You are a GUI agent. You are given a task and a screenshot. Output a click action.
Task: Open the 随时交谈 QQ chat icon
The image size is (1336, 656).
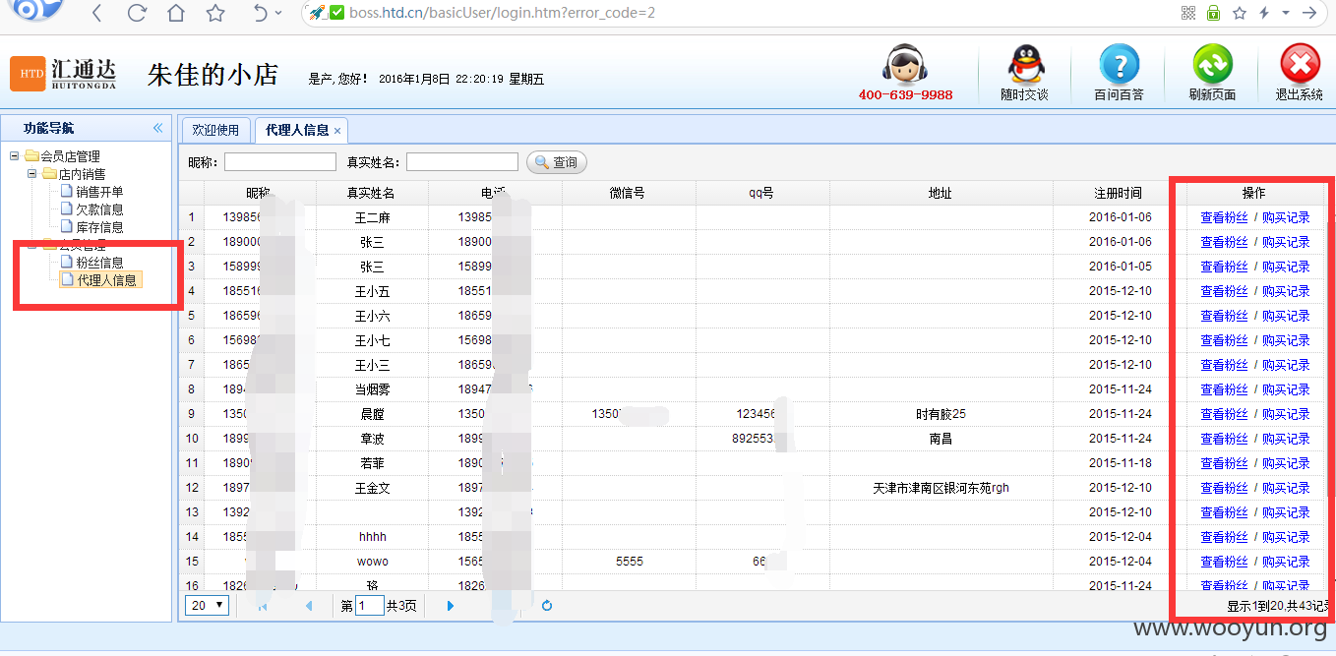(x=1024, y=65)
